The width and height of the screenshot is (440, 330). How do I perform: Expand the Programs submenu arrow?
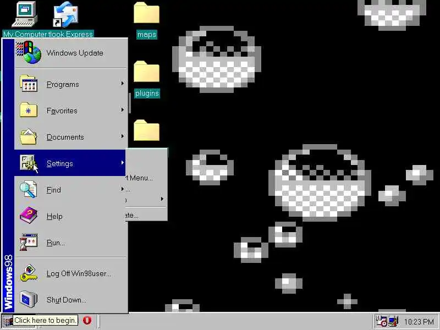122,84
